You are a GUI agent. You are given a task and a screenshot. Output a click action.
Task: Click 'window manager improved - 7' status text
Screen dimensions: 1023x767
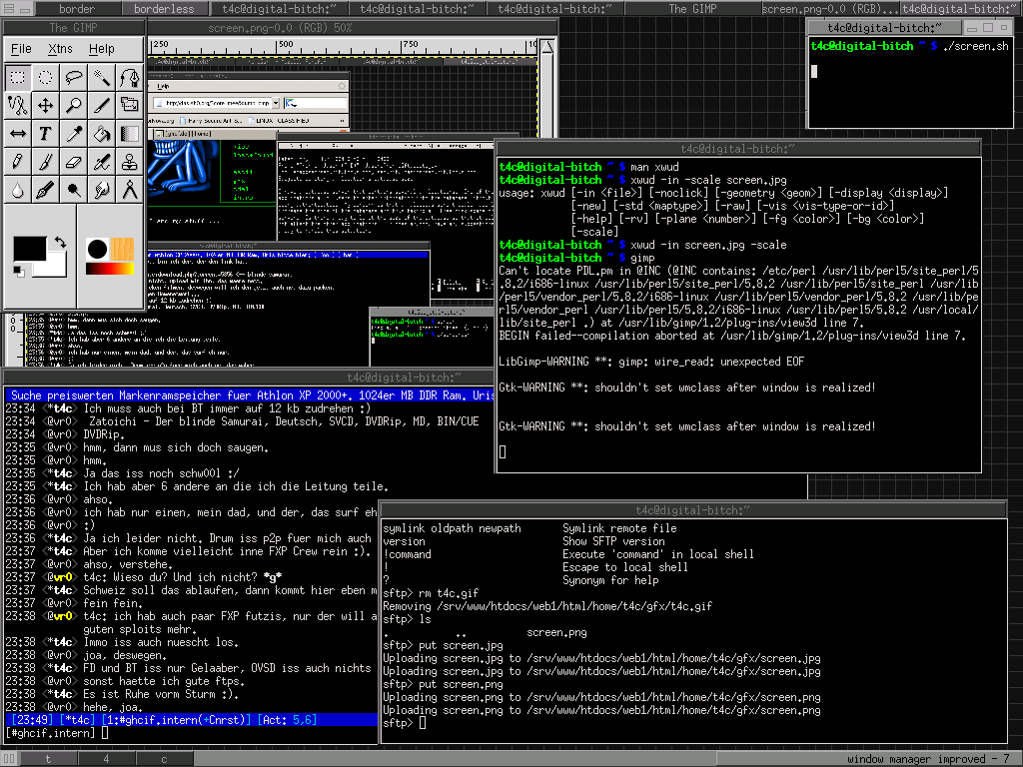click(928, 759)
